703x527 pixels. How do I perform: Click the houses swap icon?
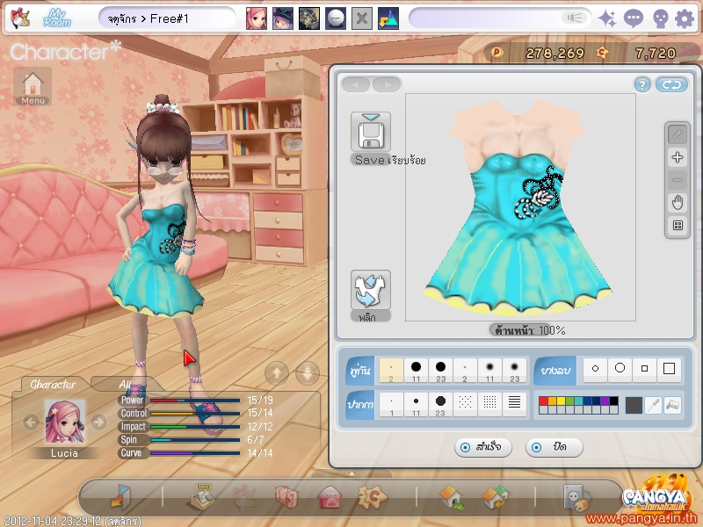click(495, 497)
